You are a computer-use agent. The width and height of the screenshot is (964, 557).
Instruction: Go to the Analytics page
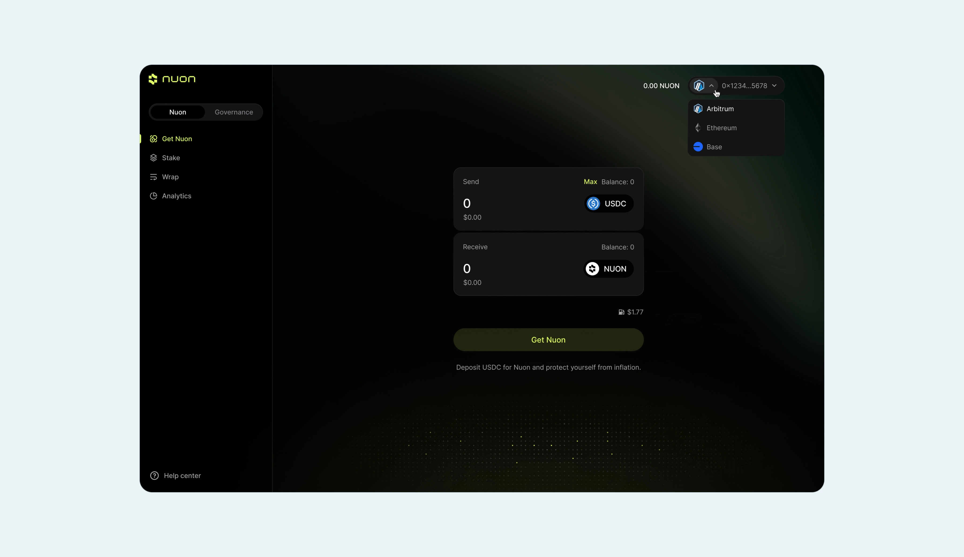pos(170,196)
